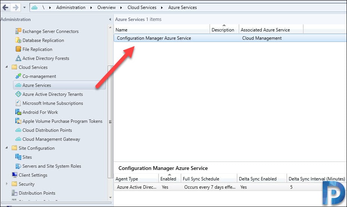Image resolution: width=347 pixels, height=207 pixels.
Task: Click the Distribution Points icon
Action: point(15,193)
